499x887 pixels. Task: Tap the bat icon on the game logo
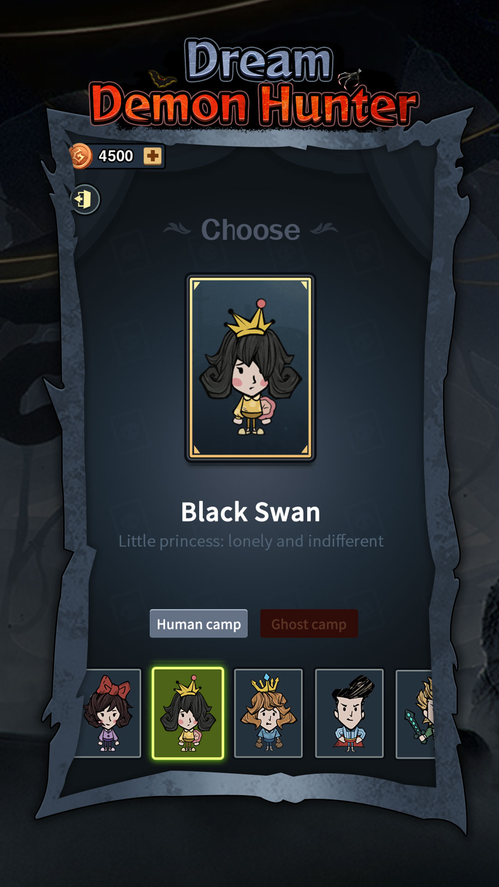pyautogui.click(x=162, y=79)
